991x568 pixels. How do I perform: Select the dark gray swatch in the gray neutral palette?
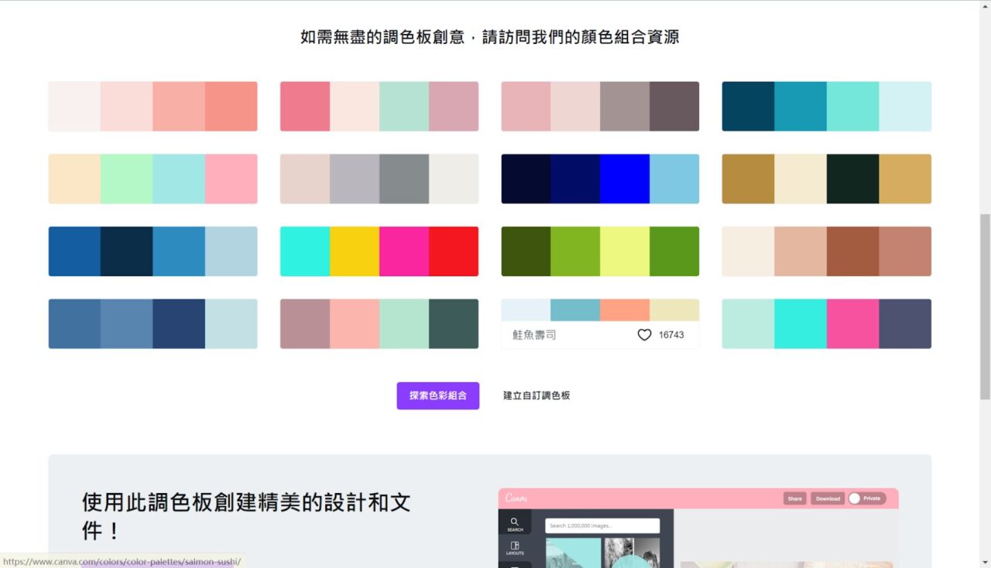[x=404, y=179]
